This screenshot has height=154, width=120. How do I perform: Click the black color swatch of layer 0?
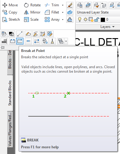103,20
